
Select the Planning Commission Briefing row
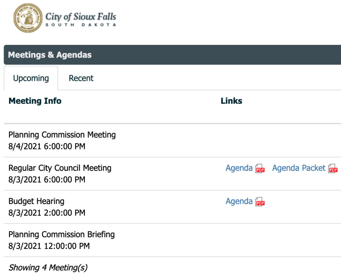point(172,240)
